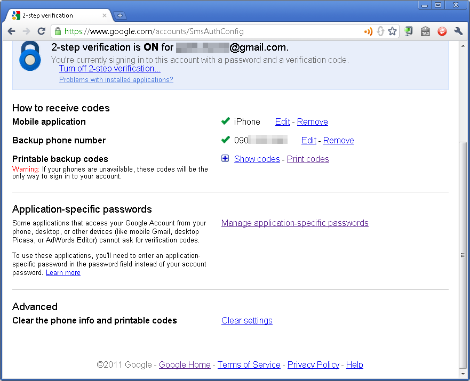470x381 pixels.
Task: Click the green monitor extension icon
Action: point(408,31)
